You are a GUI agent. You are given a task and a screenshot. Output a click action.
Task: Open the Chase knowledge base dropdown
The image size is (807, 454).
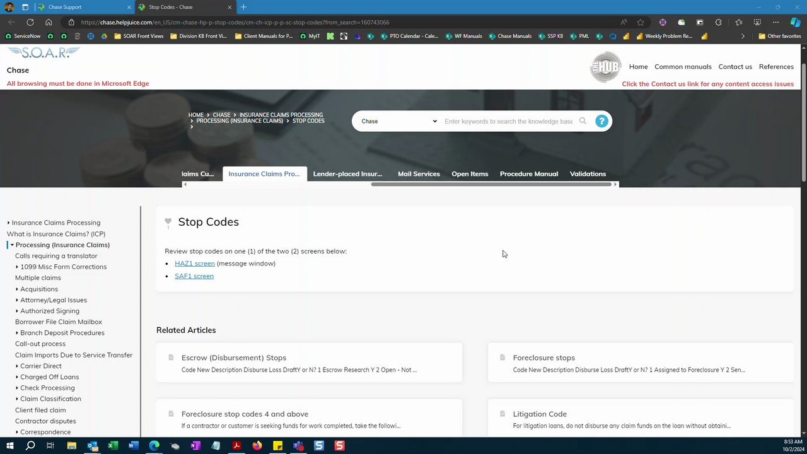pos(398,121)
